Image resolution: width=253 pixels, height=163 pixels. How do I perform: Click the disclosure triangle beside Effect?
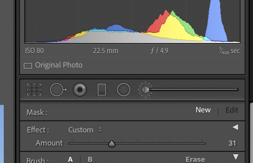(235, 127)
